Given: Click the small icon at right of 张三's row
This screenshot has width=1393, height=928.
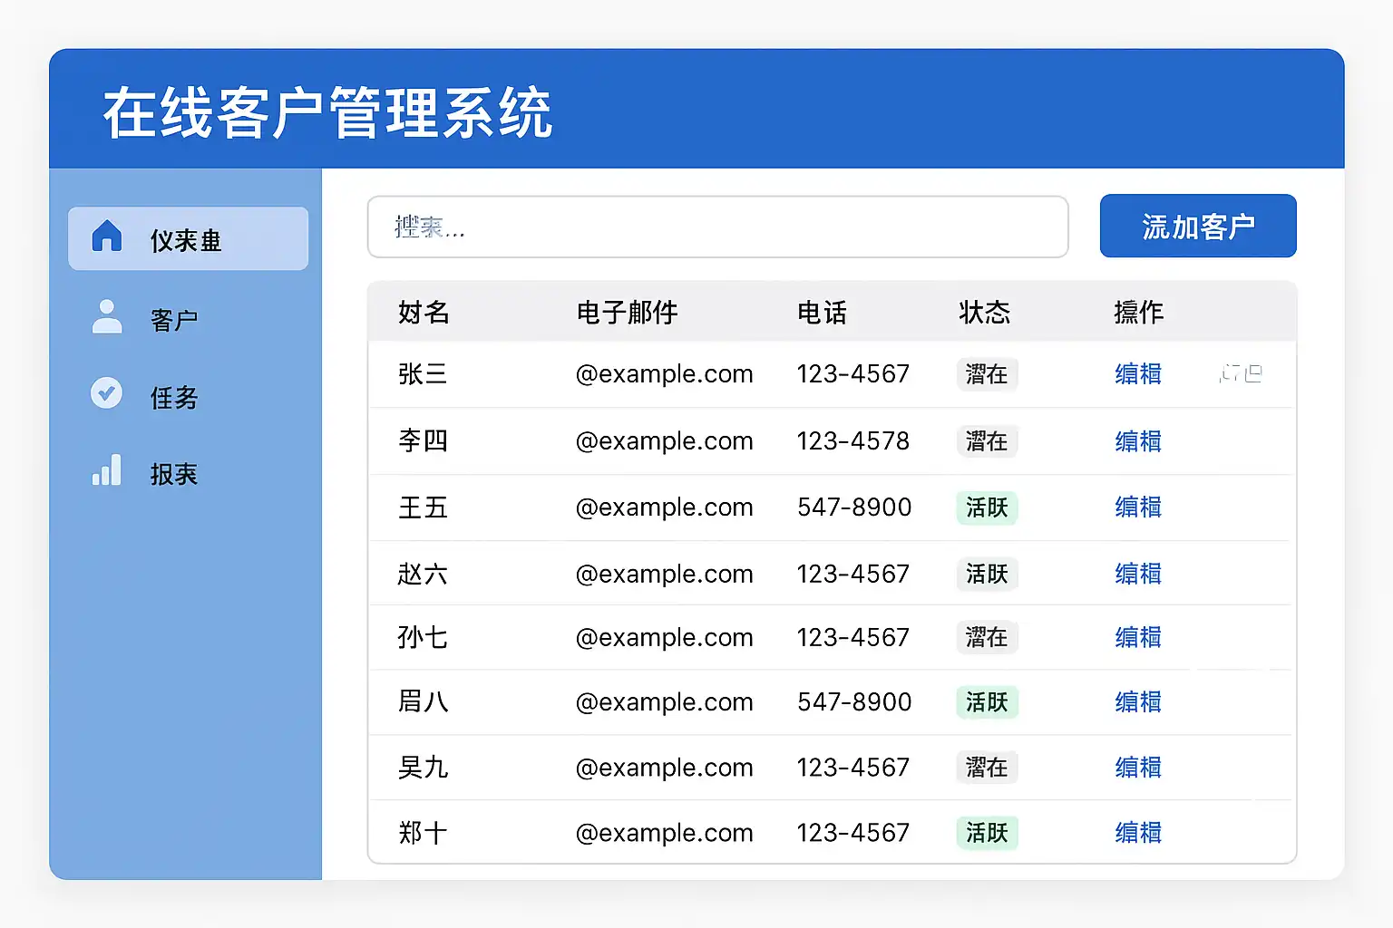Looking at the screenshot, I should (1241, 373).
